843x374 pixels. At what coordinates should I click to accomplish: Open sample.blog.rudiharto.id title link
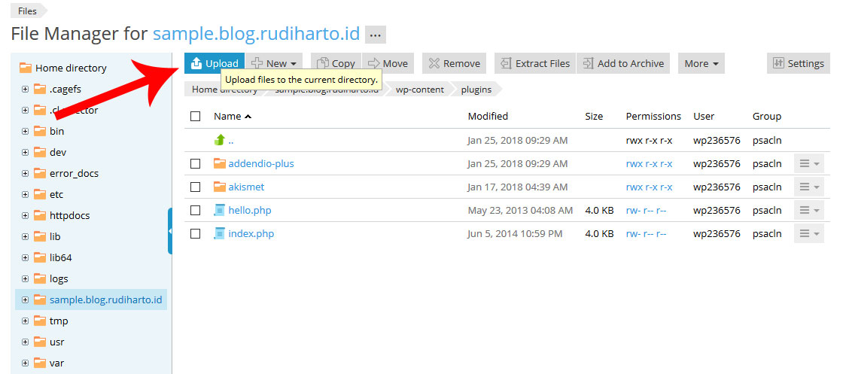tap(256, 34)
